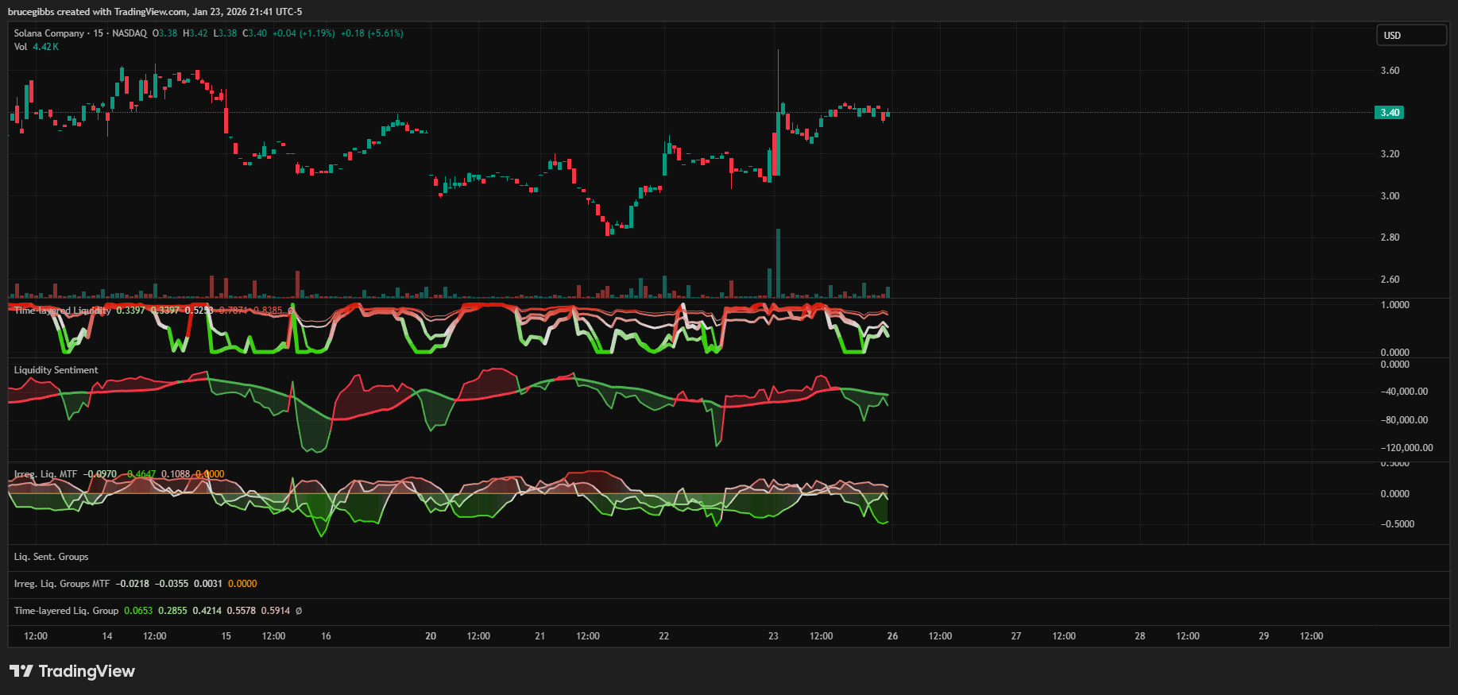
Task: Click the Time-layered Liq. Group label
Action: (x=66, y=611)
